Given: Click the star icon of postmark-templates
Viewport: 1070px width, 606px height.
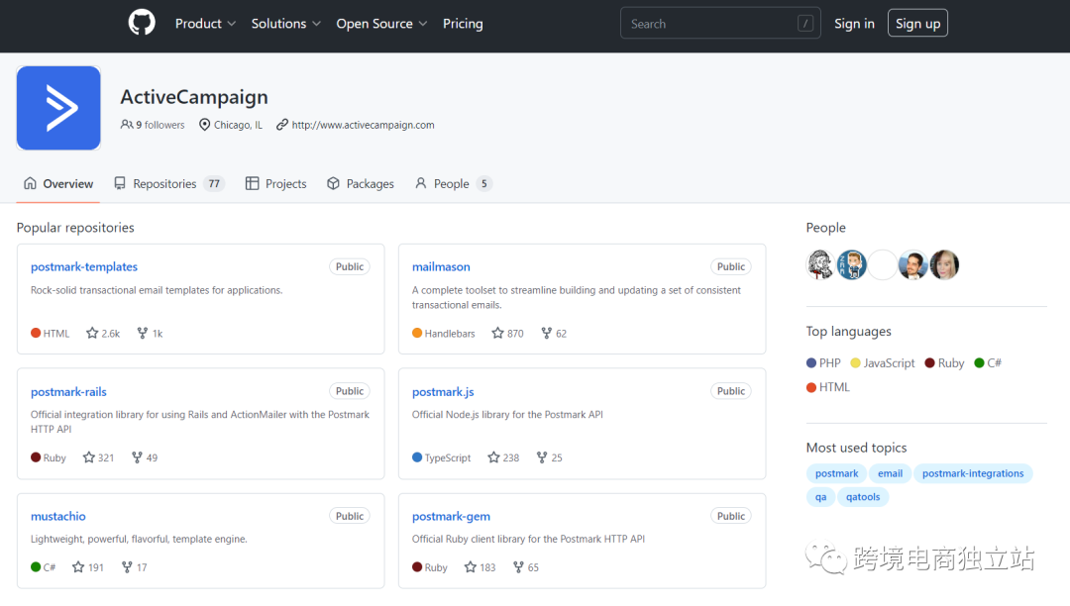Looking at the screenshot, I should click(x=92, y=333).
